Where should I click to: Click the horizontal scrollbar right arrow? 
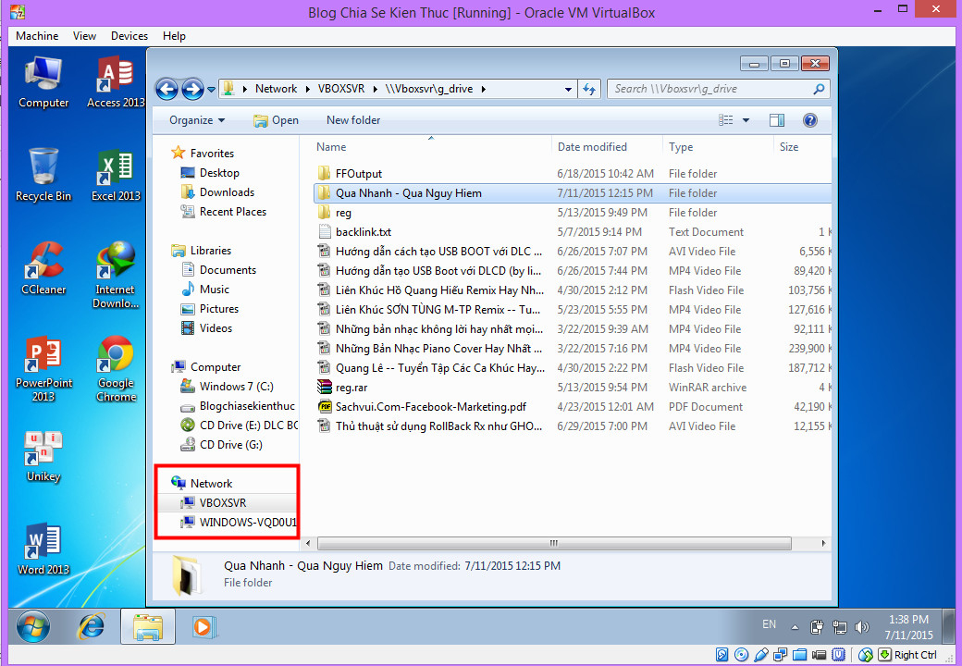point(823,543)
